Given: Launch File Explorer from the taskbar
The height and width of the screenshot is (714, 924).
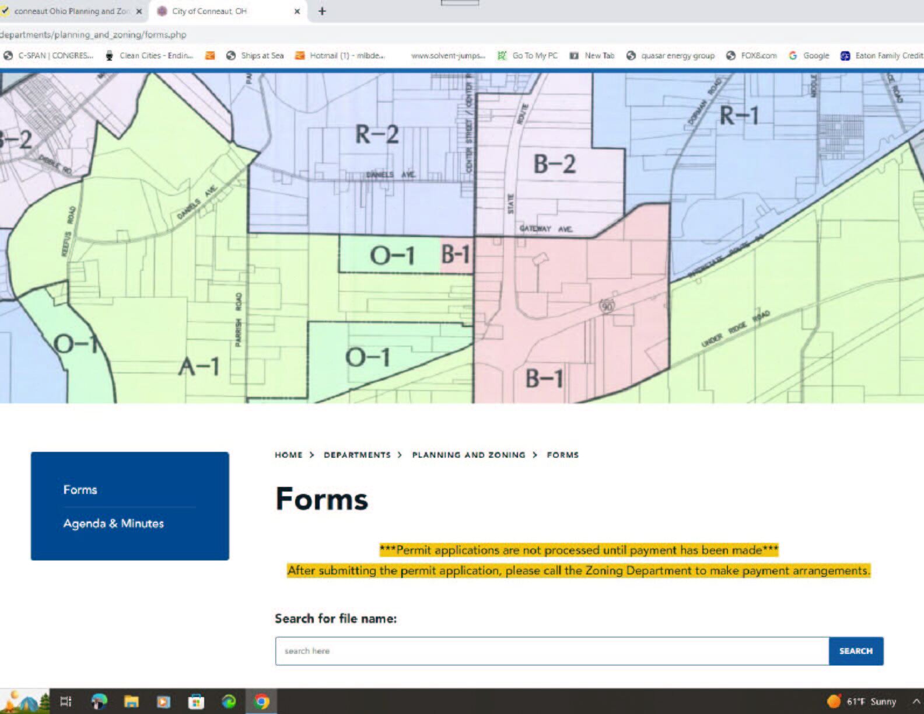Looking at the screenshot, I should pos(131,701).
